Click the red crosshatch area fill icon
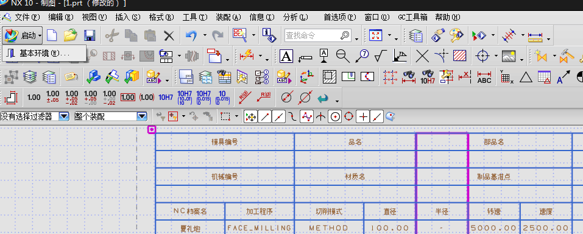 click(460, 56)
